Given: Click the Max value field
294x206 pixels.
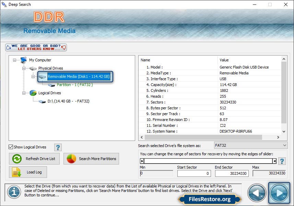Looking at the screenshot, I should pyautogui.click(x=269, y=173).
